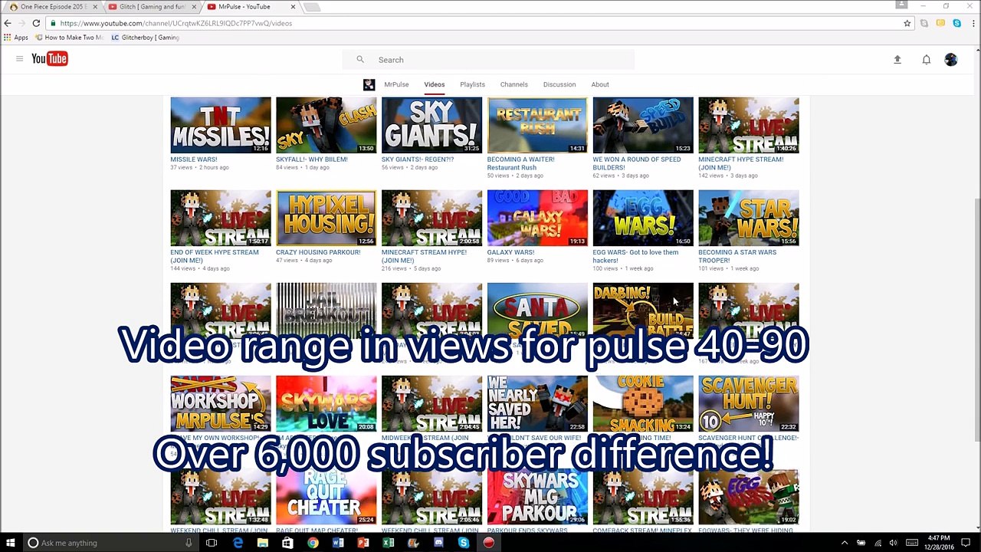This screenshot has width=981, height=552.
Task: Open the YouTube upload video icon
Action: pyautogui.click(x=897, y=60)
